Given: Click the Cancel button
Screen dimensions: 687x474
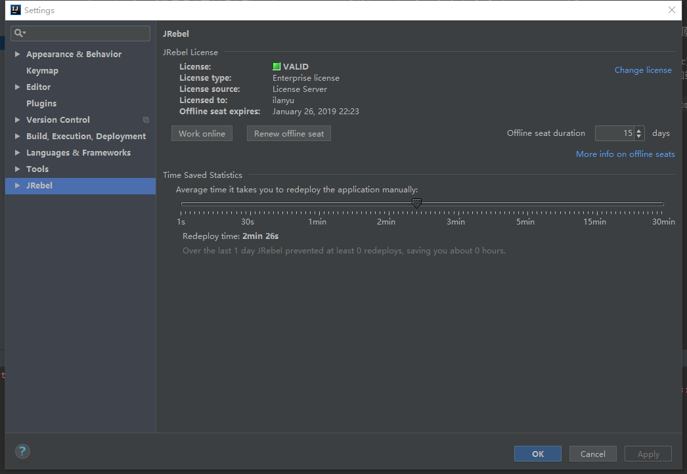Looking at the screenshot, I should [593, 454].
